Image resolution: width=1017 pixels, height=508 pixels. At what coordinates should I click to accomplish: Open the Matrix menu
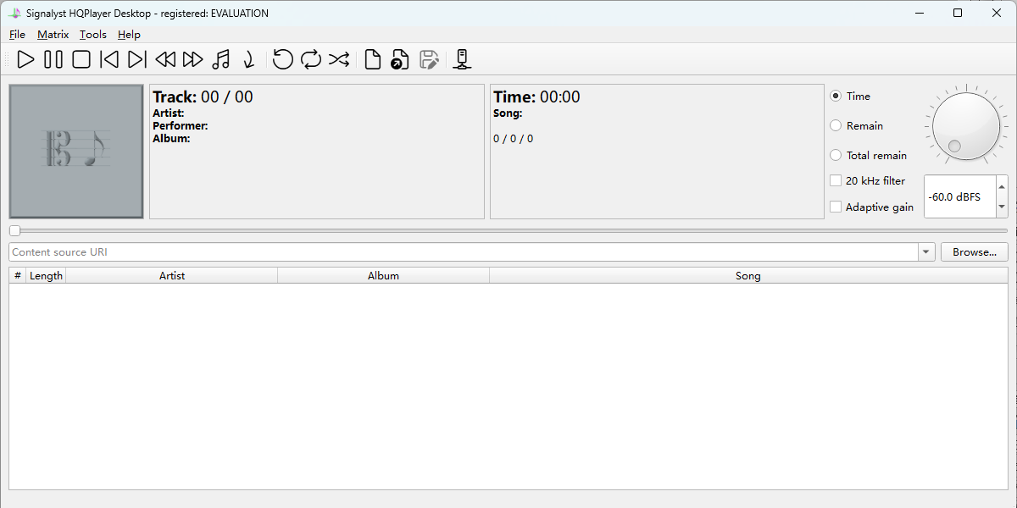click(x=53, y=35)
